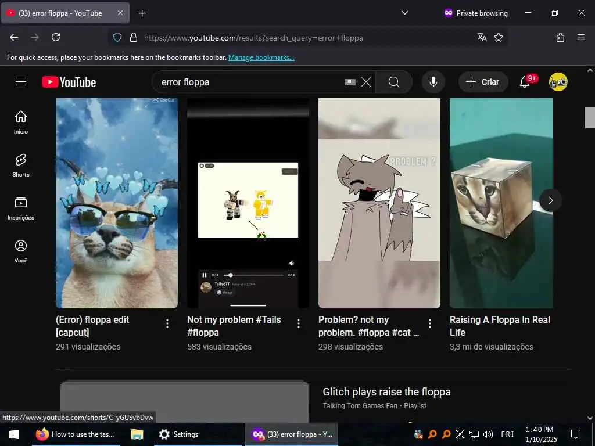Open the network tray icon
Image resolution: width=595 pixels, height=446 pixels.
pos(474,434)
